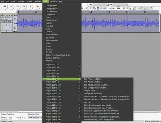
Task: Expand Plugins 46 to 60 submenu
Action: [62, 73]
